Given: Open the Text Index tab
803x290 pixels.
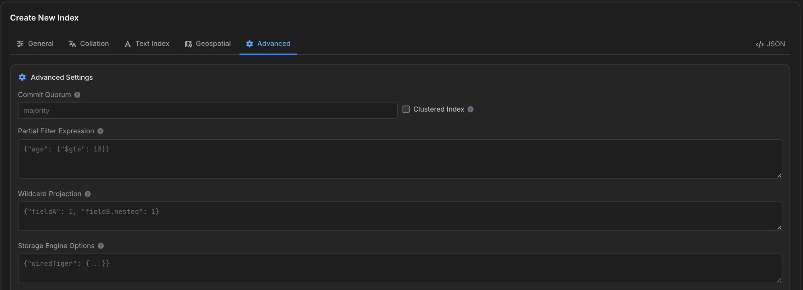Looking at the screenshot, I should [x=147, y=43].
